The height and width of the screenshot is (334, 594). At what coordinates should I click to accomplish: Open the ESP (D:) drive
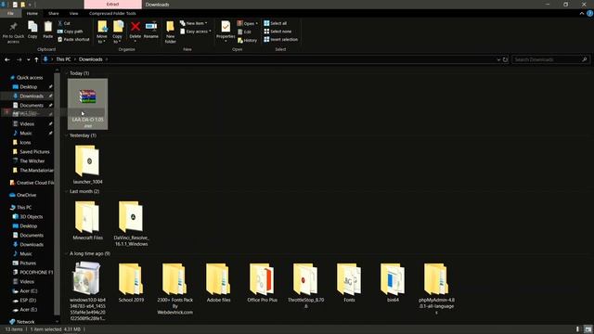(25, 301)
